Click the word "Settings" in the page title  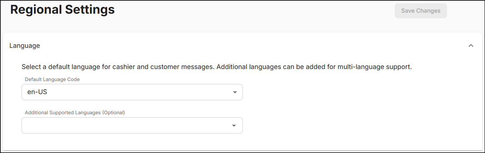point(90,10)
